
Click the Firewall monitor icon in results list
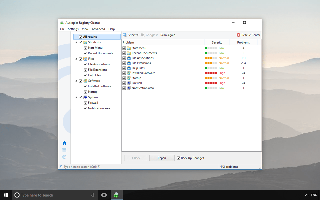[129, 83]
